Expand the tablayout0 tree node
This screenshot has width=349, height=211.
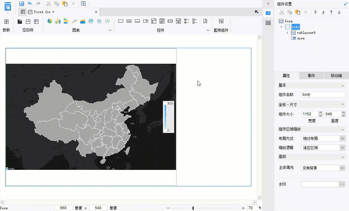pyautogui.click(x=287, y=33)
